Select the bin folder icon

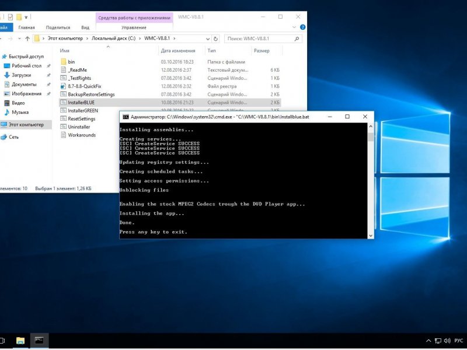pos(63,62)
